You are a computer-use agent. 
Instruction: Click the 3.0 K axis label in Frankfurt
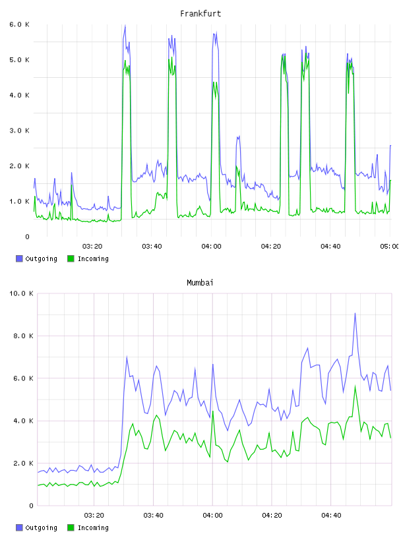tap(20, 131)
